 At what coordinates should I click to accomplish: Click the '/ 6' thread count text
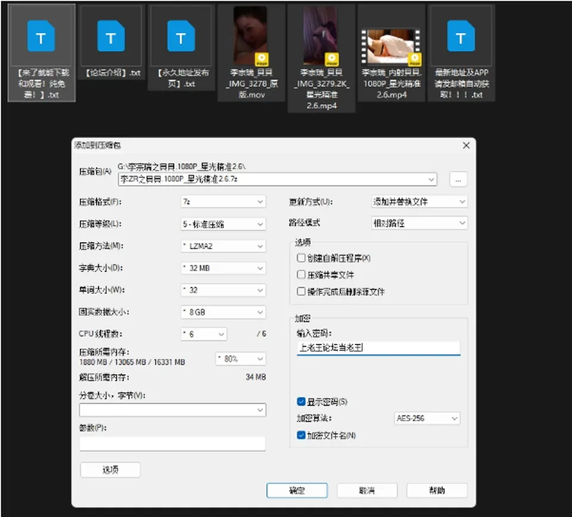[x=261, y=334]
